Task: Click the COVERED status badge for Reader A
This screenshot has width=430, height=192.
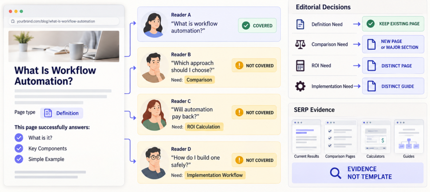Action: [x=257, y=26]
